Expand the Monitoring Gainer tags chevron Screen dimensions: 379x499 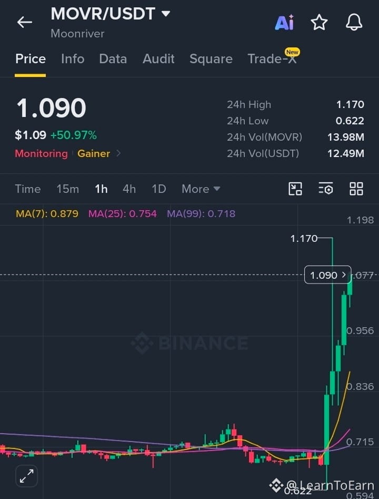tap(118, 153)
